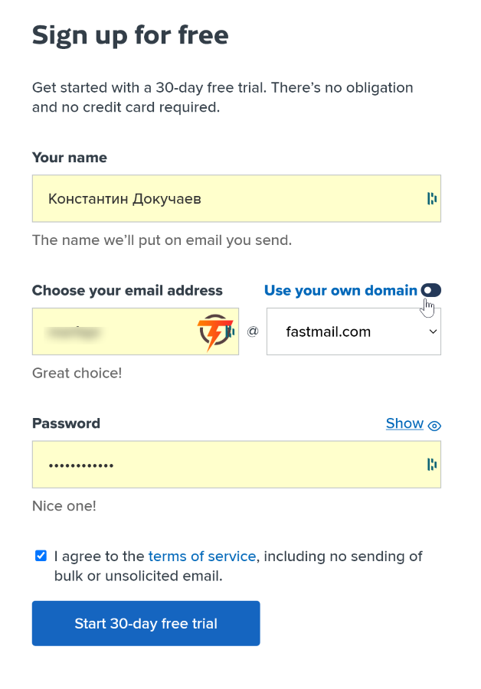Click the Password field label
Screen dimensions: 481x689
coord(67,423)
